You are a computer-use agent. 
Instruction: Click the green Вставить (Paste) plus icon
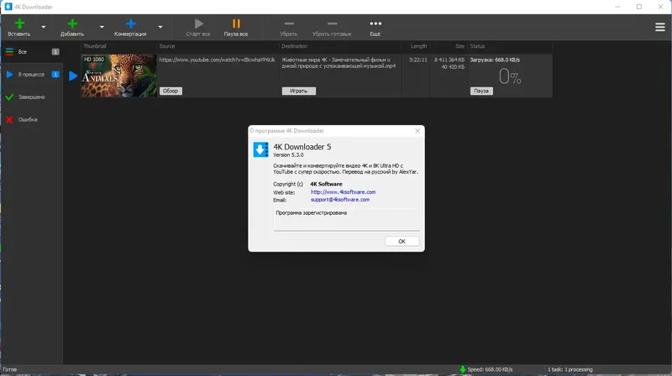click(x=19, y=24)
